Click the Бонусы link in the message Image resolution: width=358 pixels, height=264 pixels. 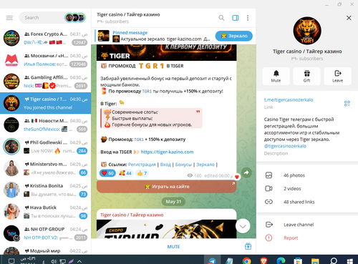point(183,165)
